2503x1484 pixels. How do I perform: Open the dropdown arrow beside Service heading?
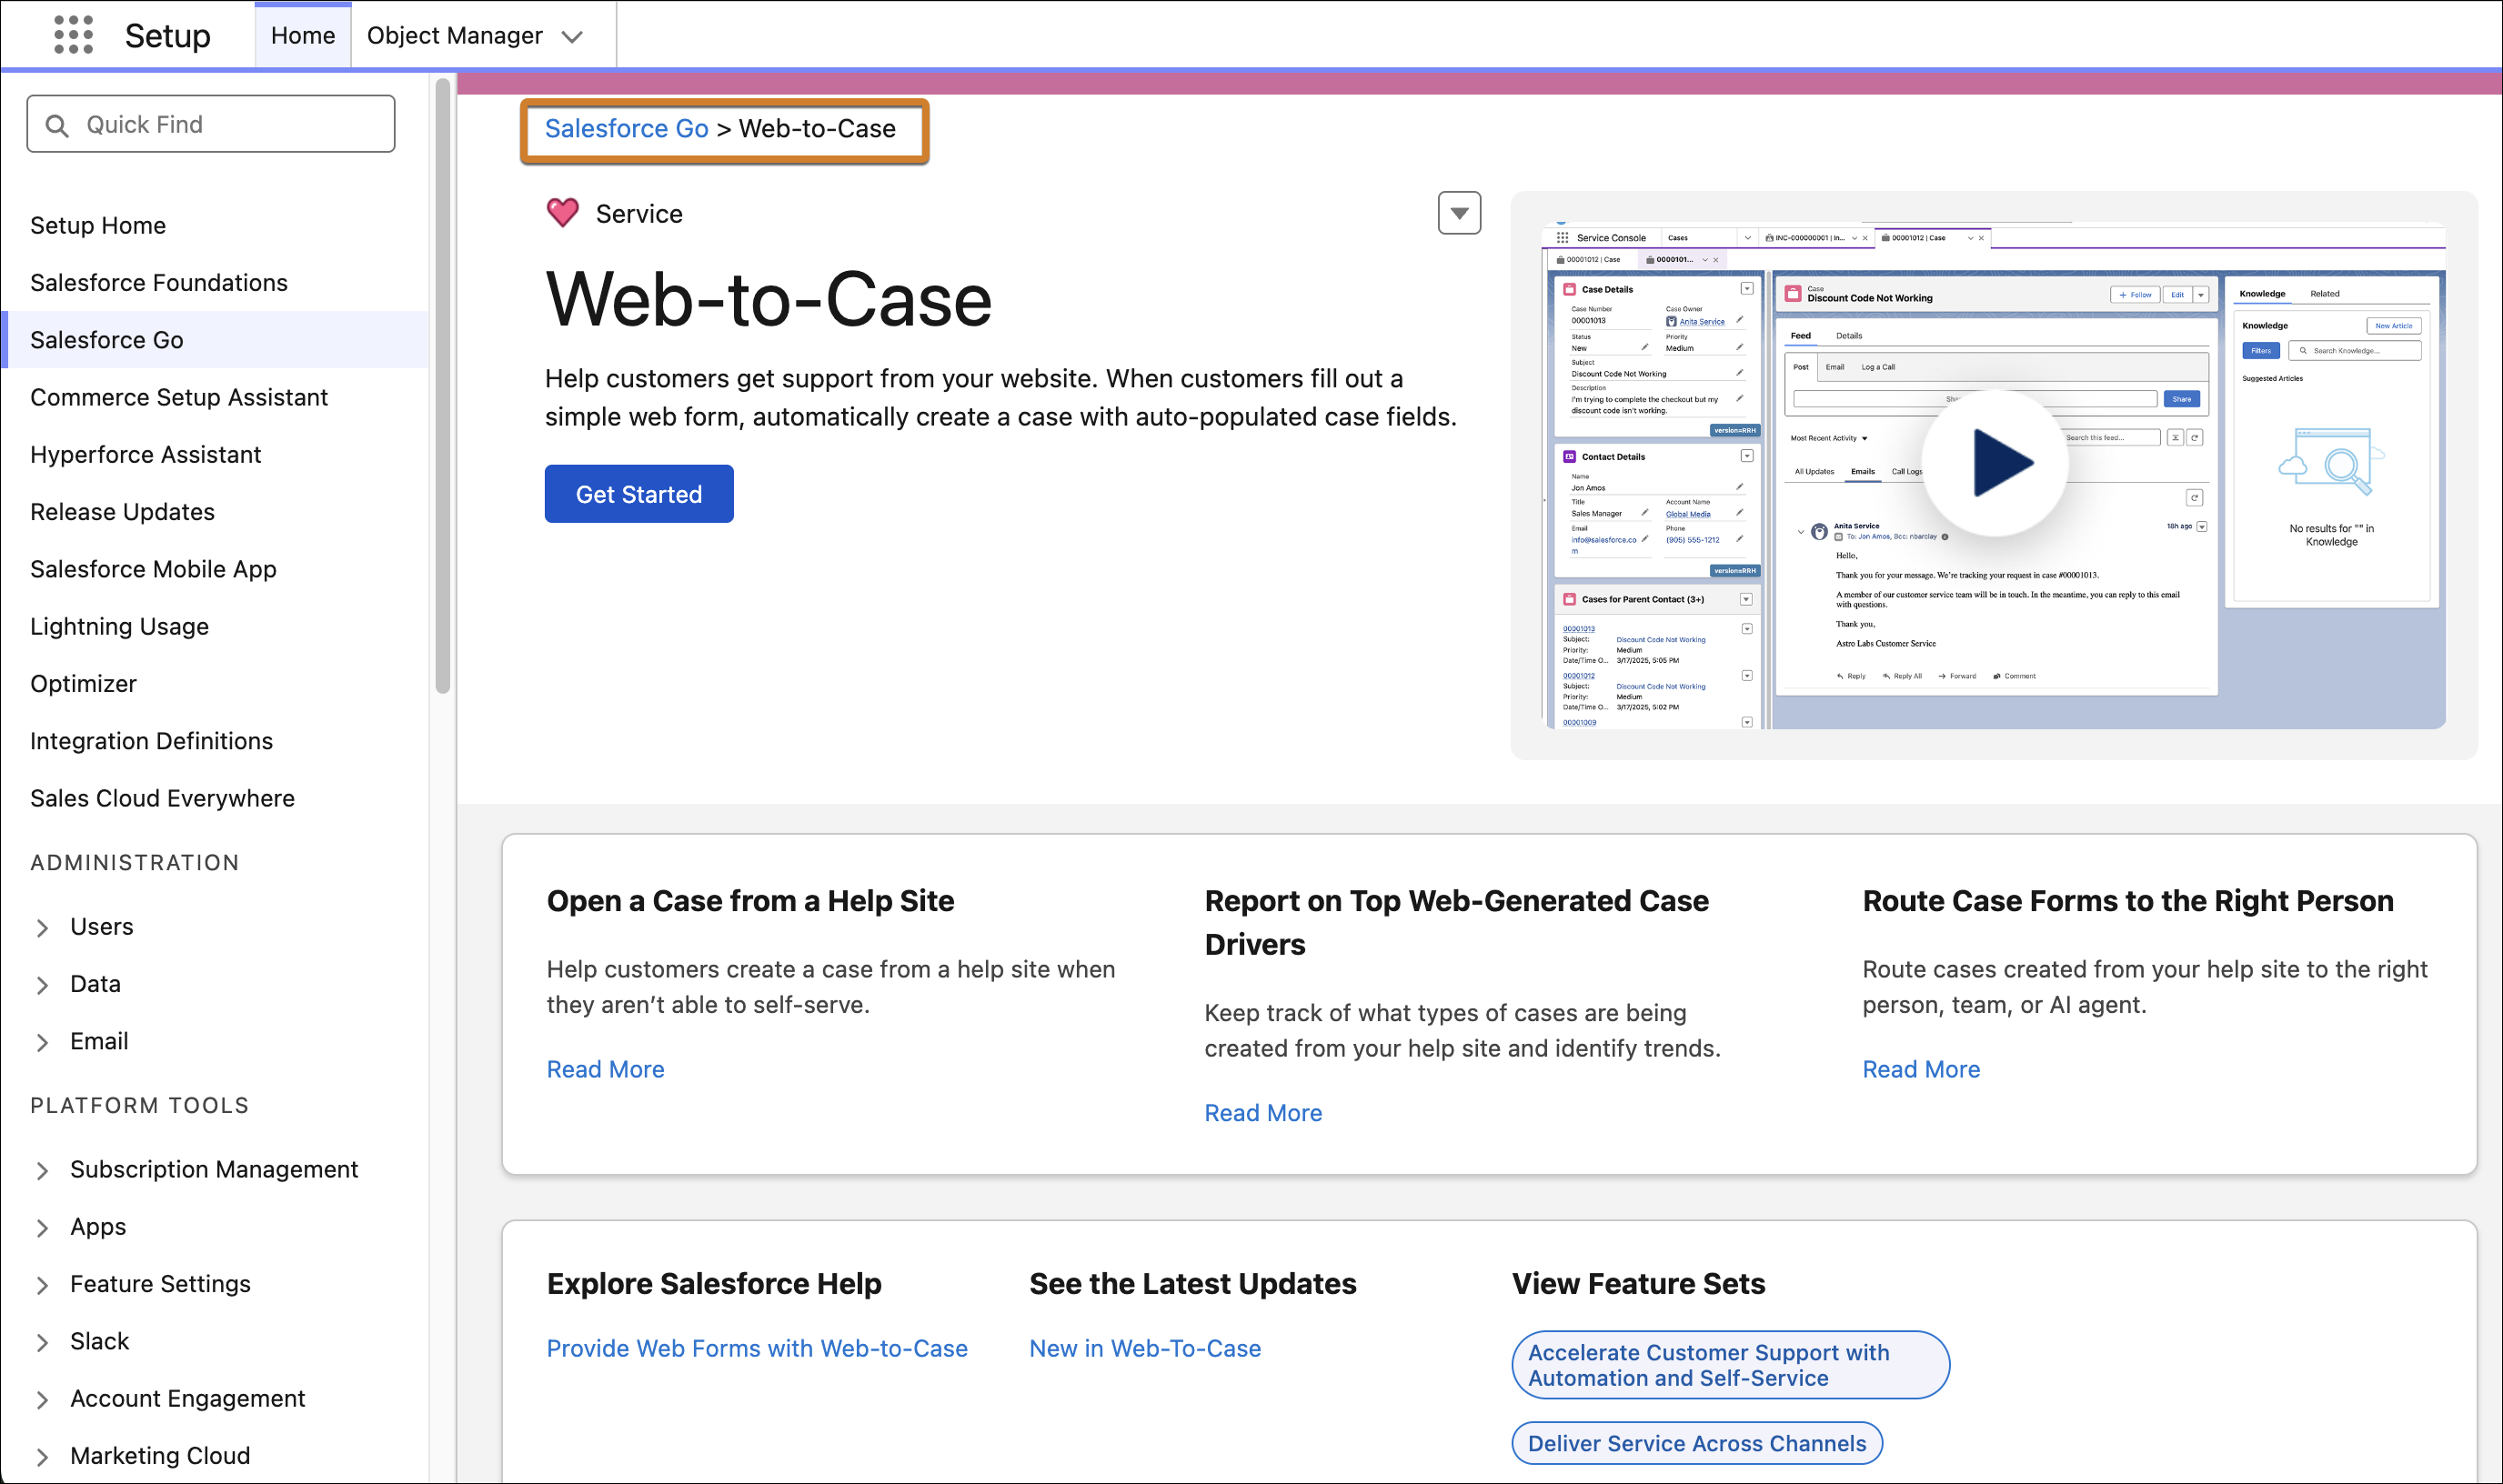pyautogui.click(x=1459, y=213)
